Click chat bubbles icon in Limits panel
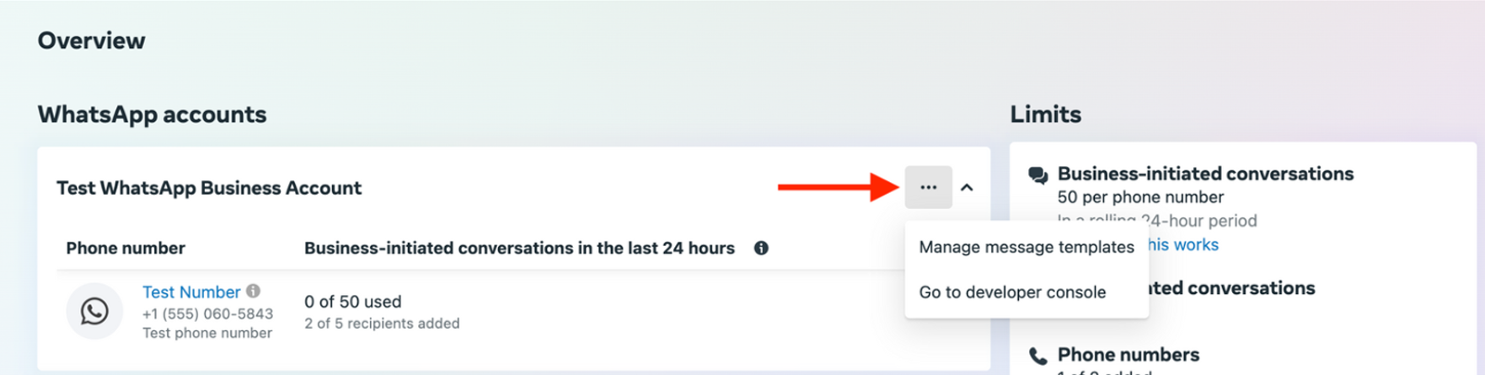This screenshot has height=375, width=1485. coord(1037,175)
